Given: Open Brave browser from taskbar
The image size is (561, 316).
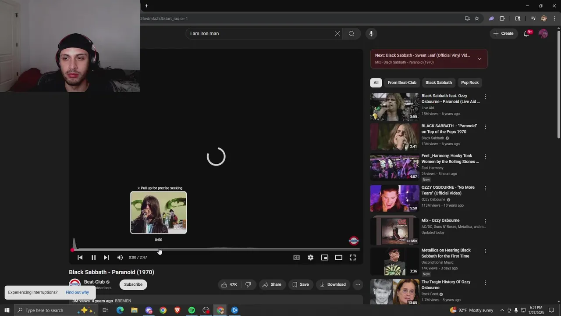Looking at the screenshot, I should (x=177, y=310).
